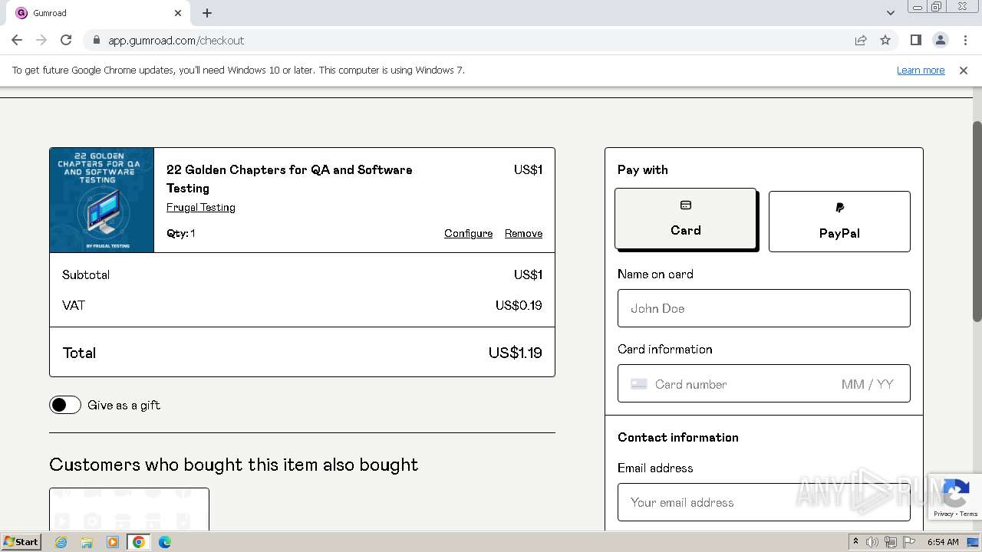The height and width of the screenshot is (552, 982).
Task: Go back to the previous page
Action: coord(17,41)
